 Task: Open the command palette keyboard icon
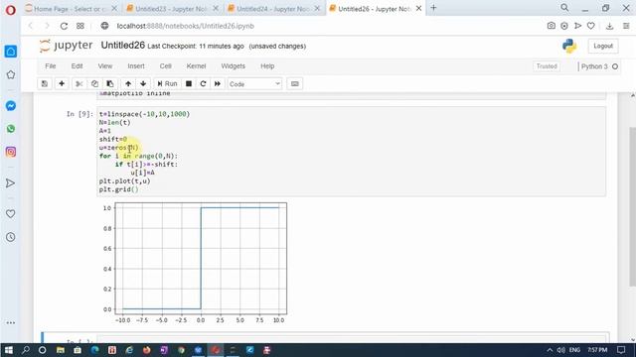click(x=295, y=83)
